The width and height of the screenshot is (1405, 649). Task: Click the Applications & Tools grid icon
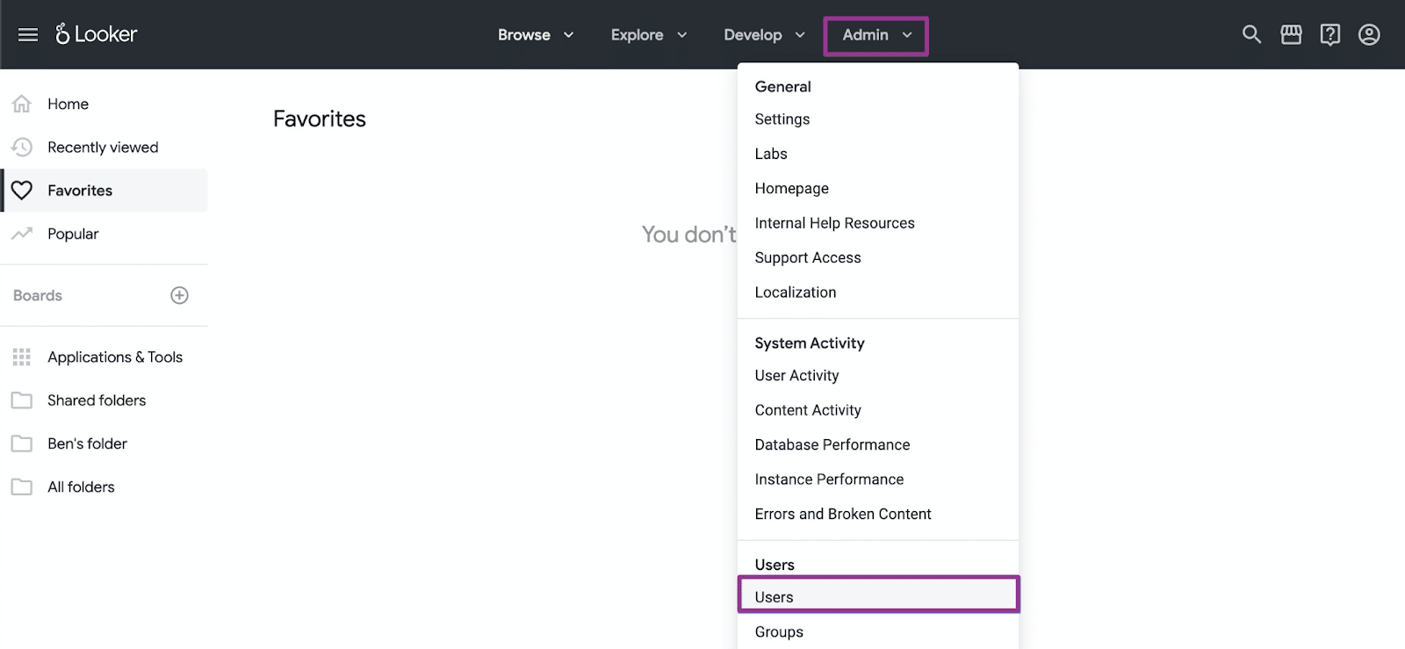pyautogui.click(x=22, y=357)
